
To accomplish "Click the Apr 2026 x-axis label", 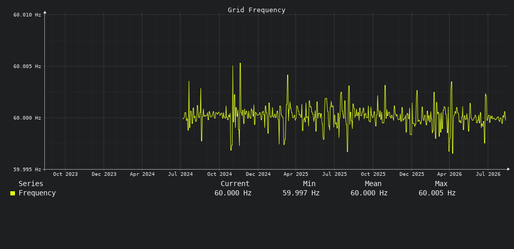I will [450, 174].
